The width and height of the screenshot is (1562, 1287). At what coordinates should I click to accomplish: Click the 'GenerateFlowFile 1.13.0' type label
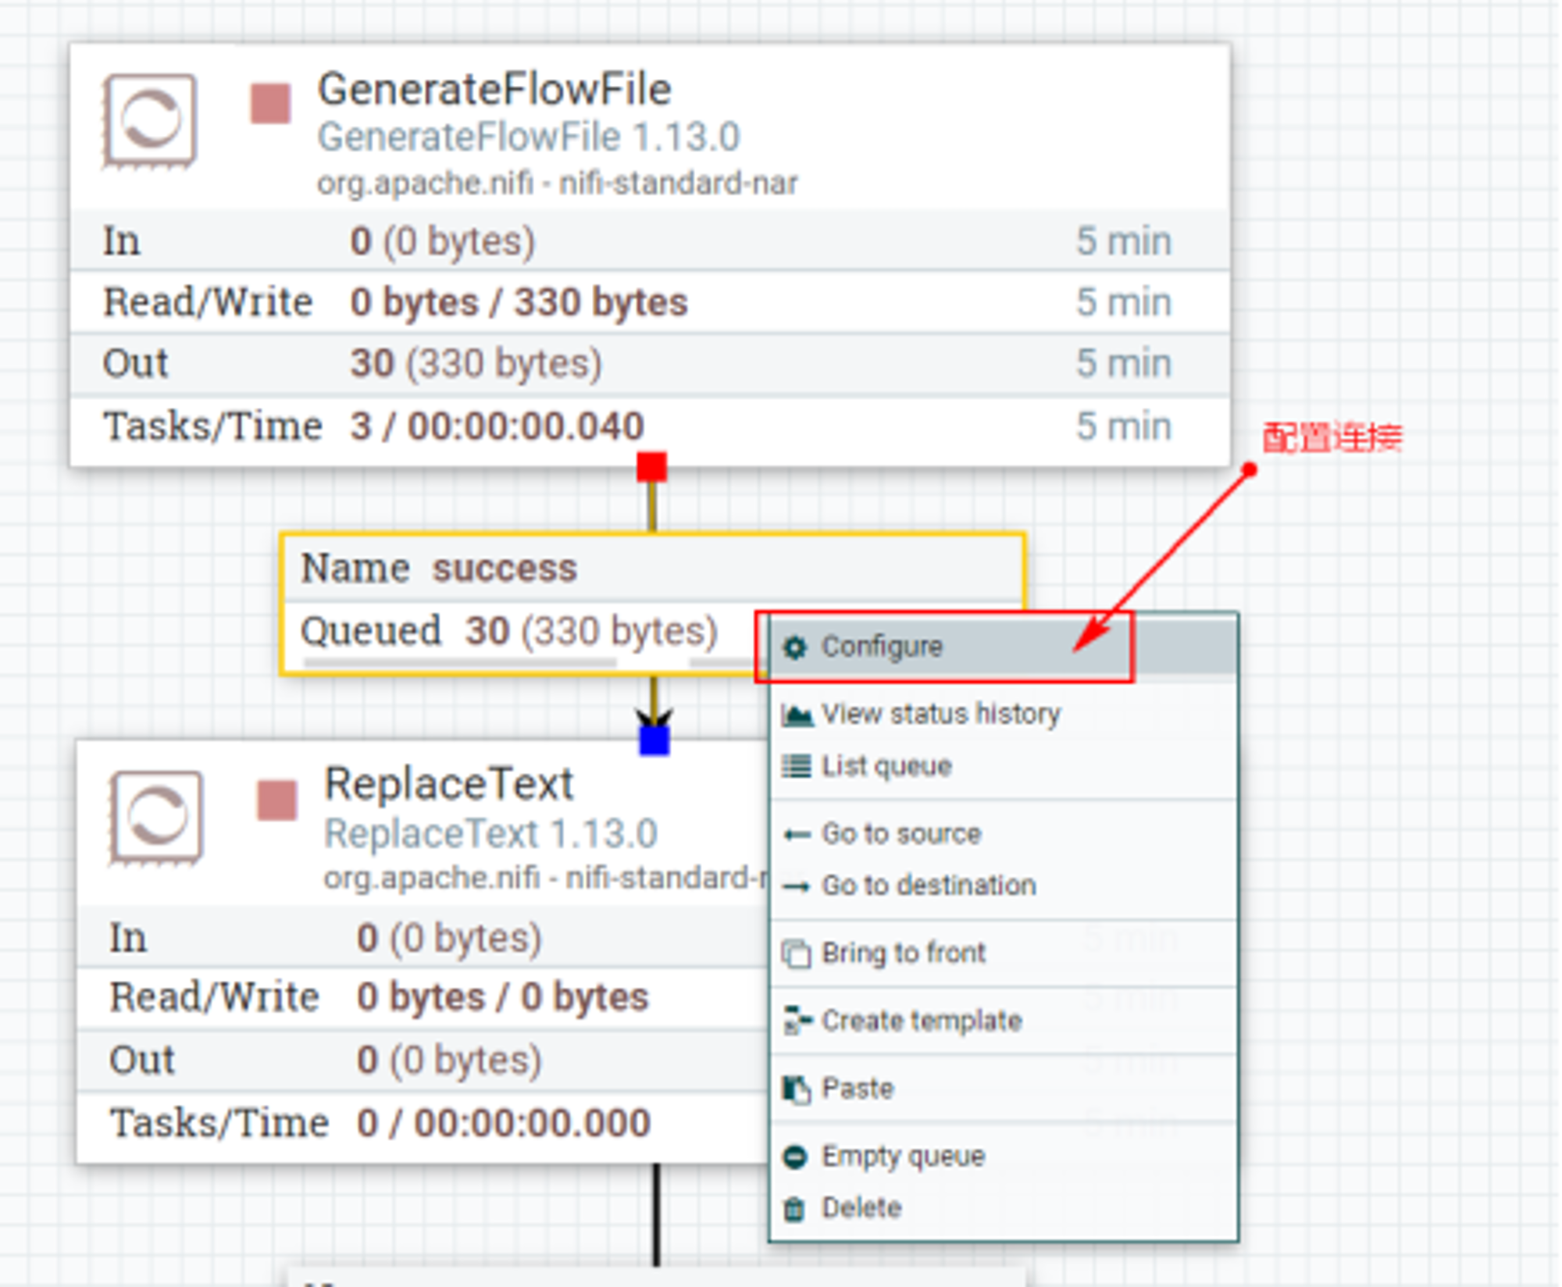click(x=529, y=137)
